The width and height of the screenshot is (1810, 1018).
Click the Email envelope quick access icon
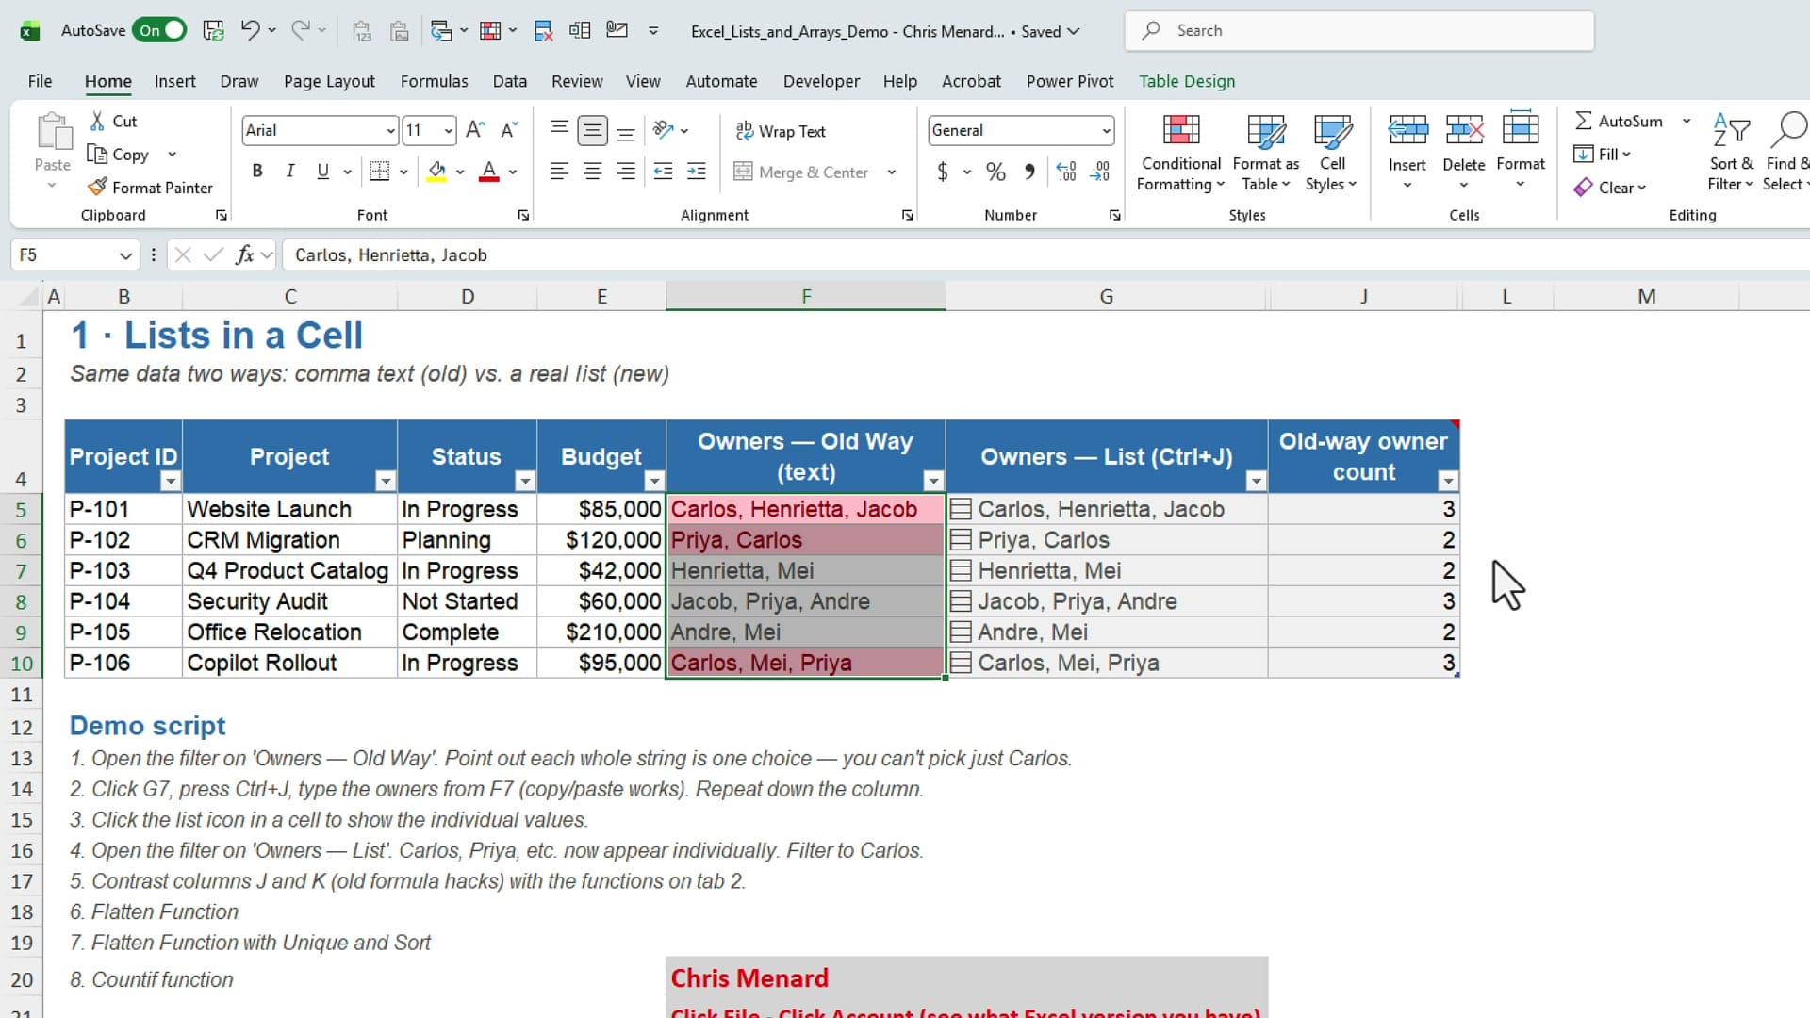point(617,30)
